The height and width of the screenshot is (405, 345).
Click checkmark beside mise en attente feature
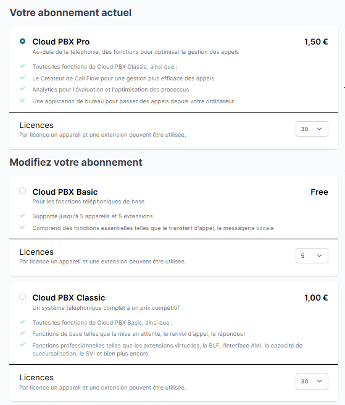[22, 333]
